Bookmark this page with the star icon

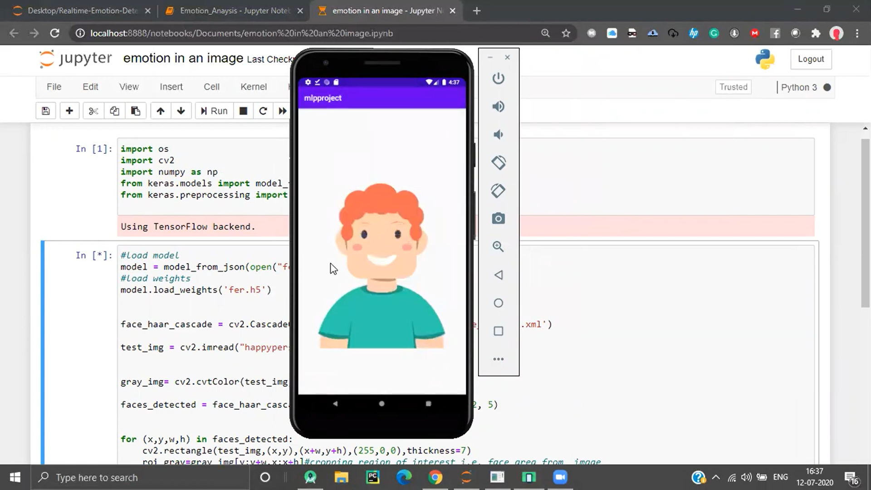(x=566, y=33)
